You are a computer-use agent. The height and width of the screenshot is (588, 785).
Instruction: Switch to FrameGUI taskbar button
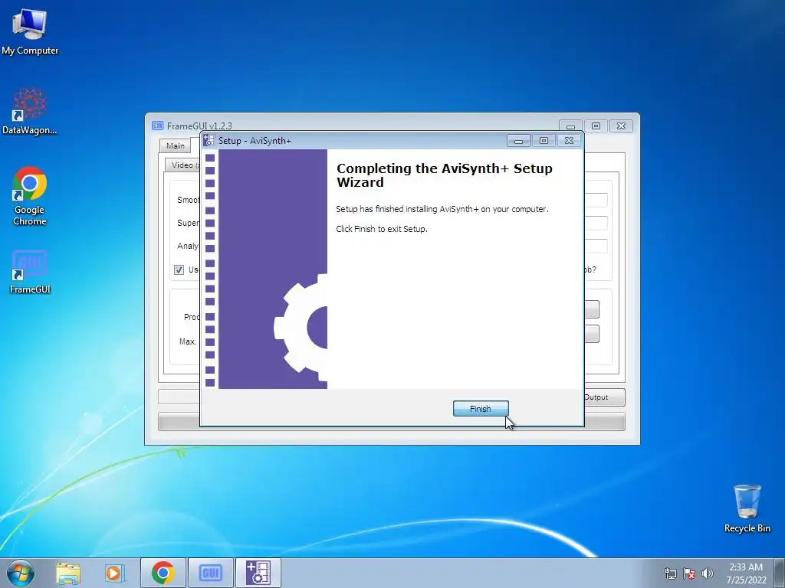(x=210, y=573)
